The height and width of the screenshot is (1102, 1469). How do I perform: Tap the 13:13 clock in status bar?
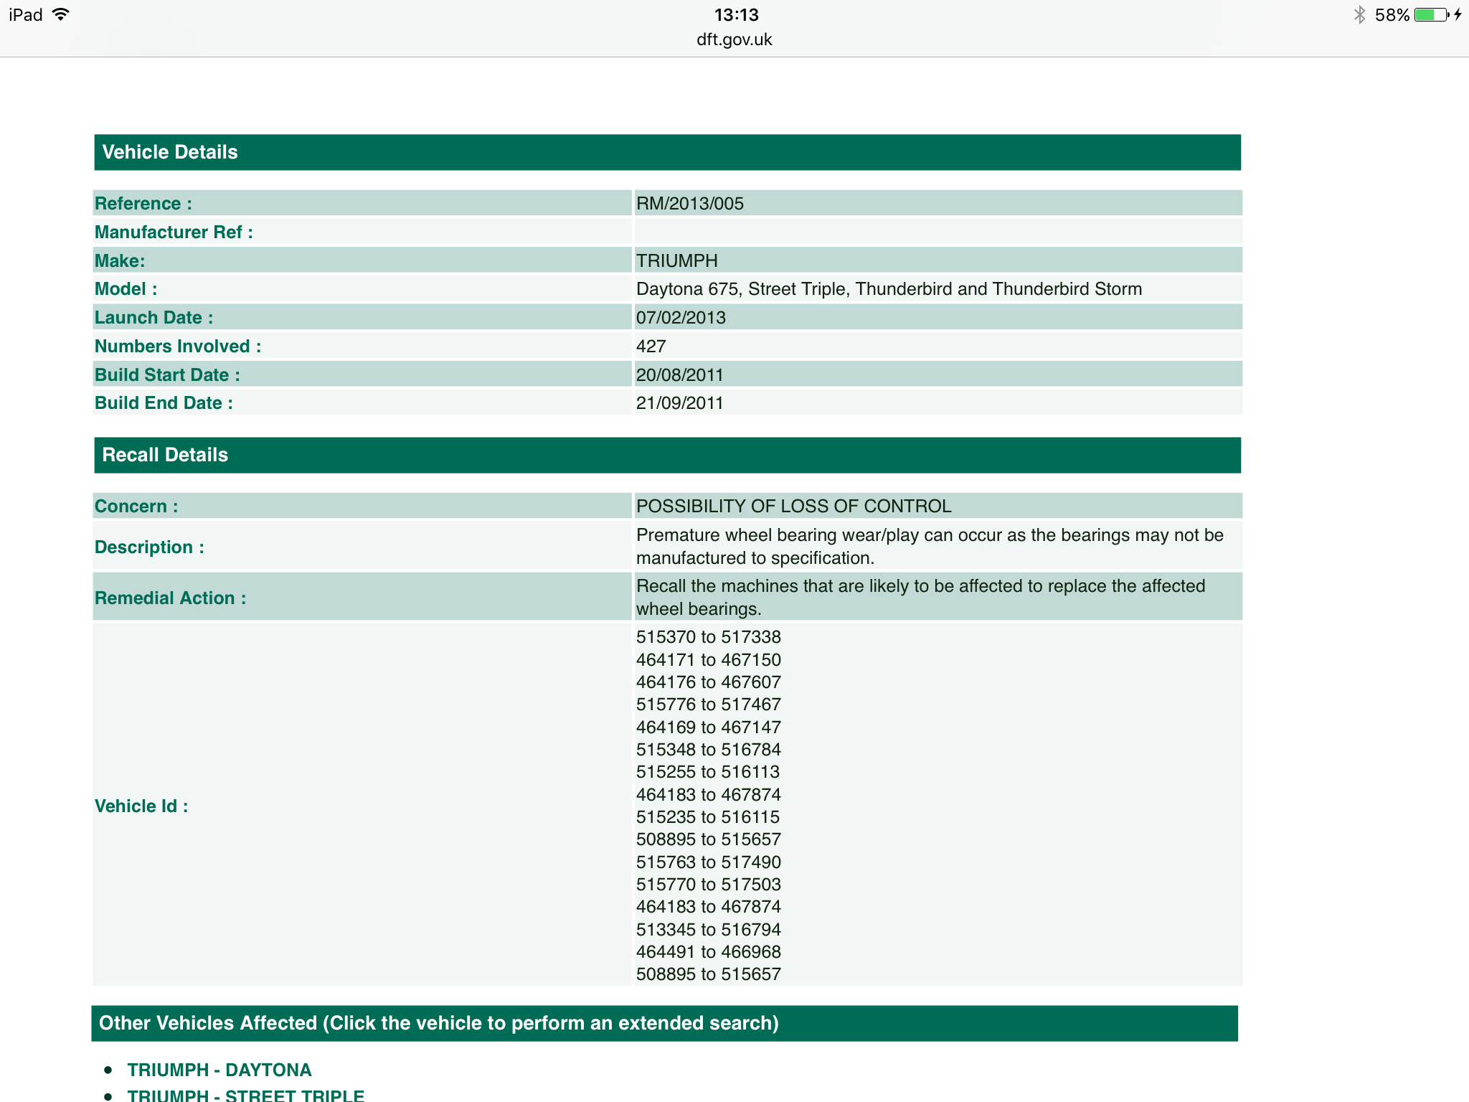(736, 14)
